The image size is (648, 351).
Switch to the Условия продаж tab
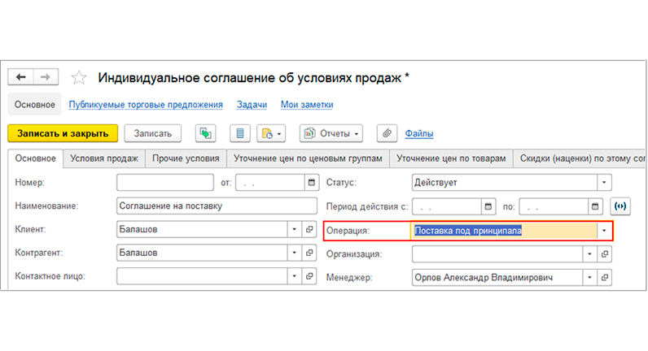point(103,158)
